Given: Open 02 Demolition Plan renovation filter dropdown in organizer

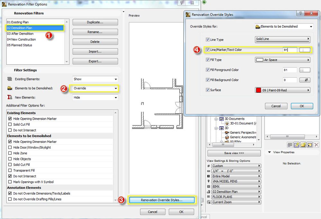Looking at the screenshot, I should pyautogui.click(x=236, y=192).
